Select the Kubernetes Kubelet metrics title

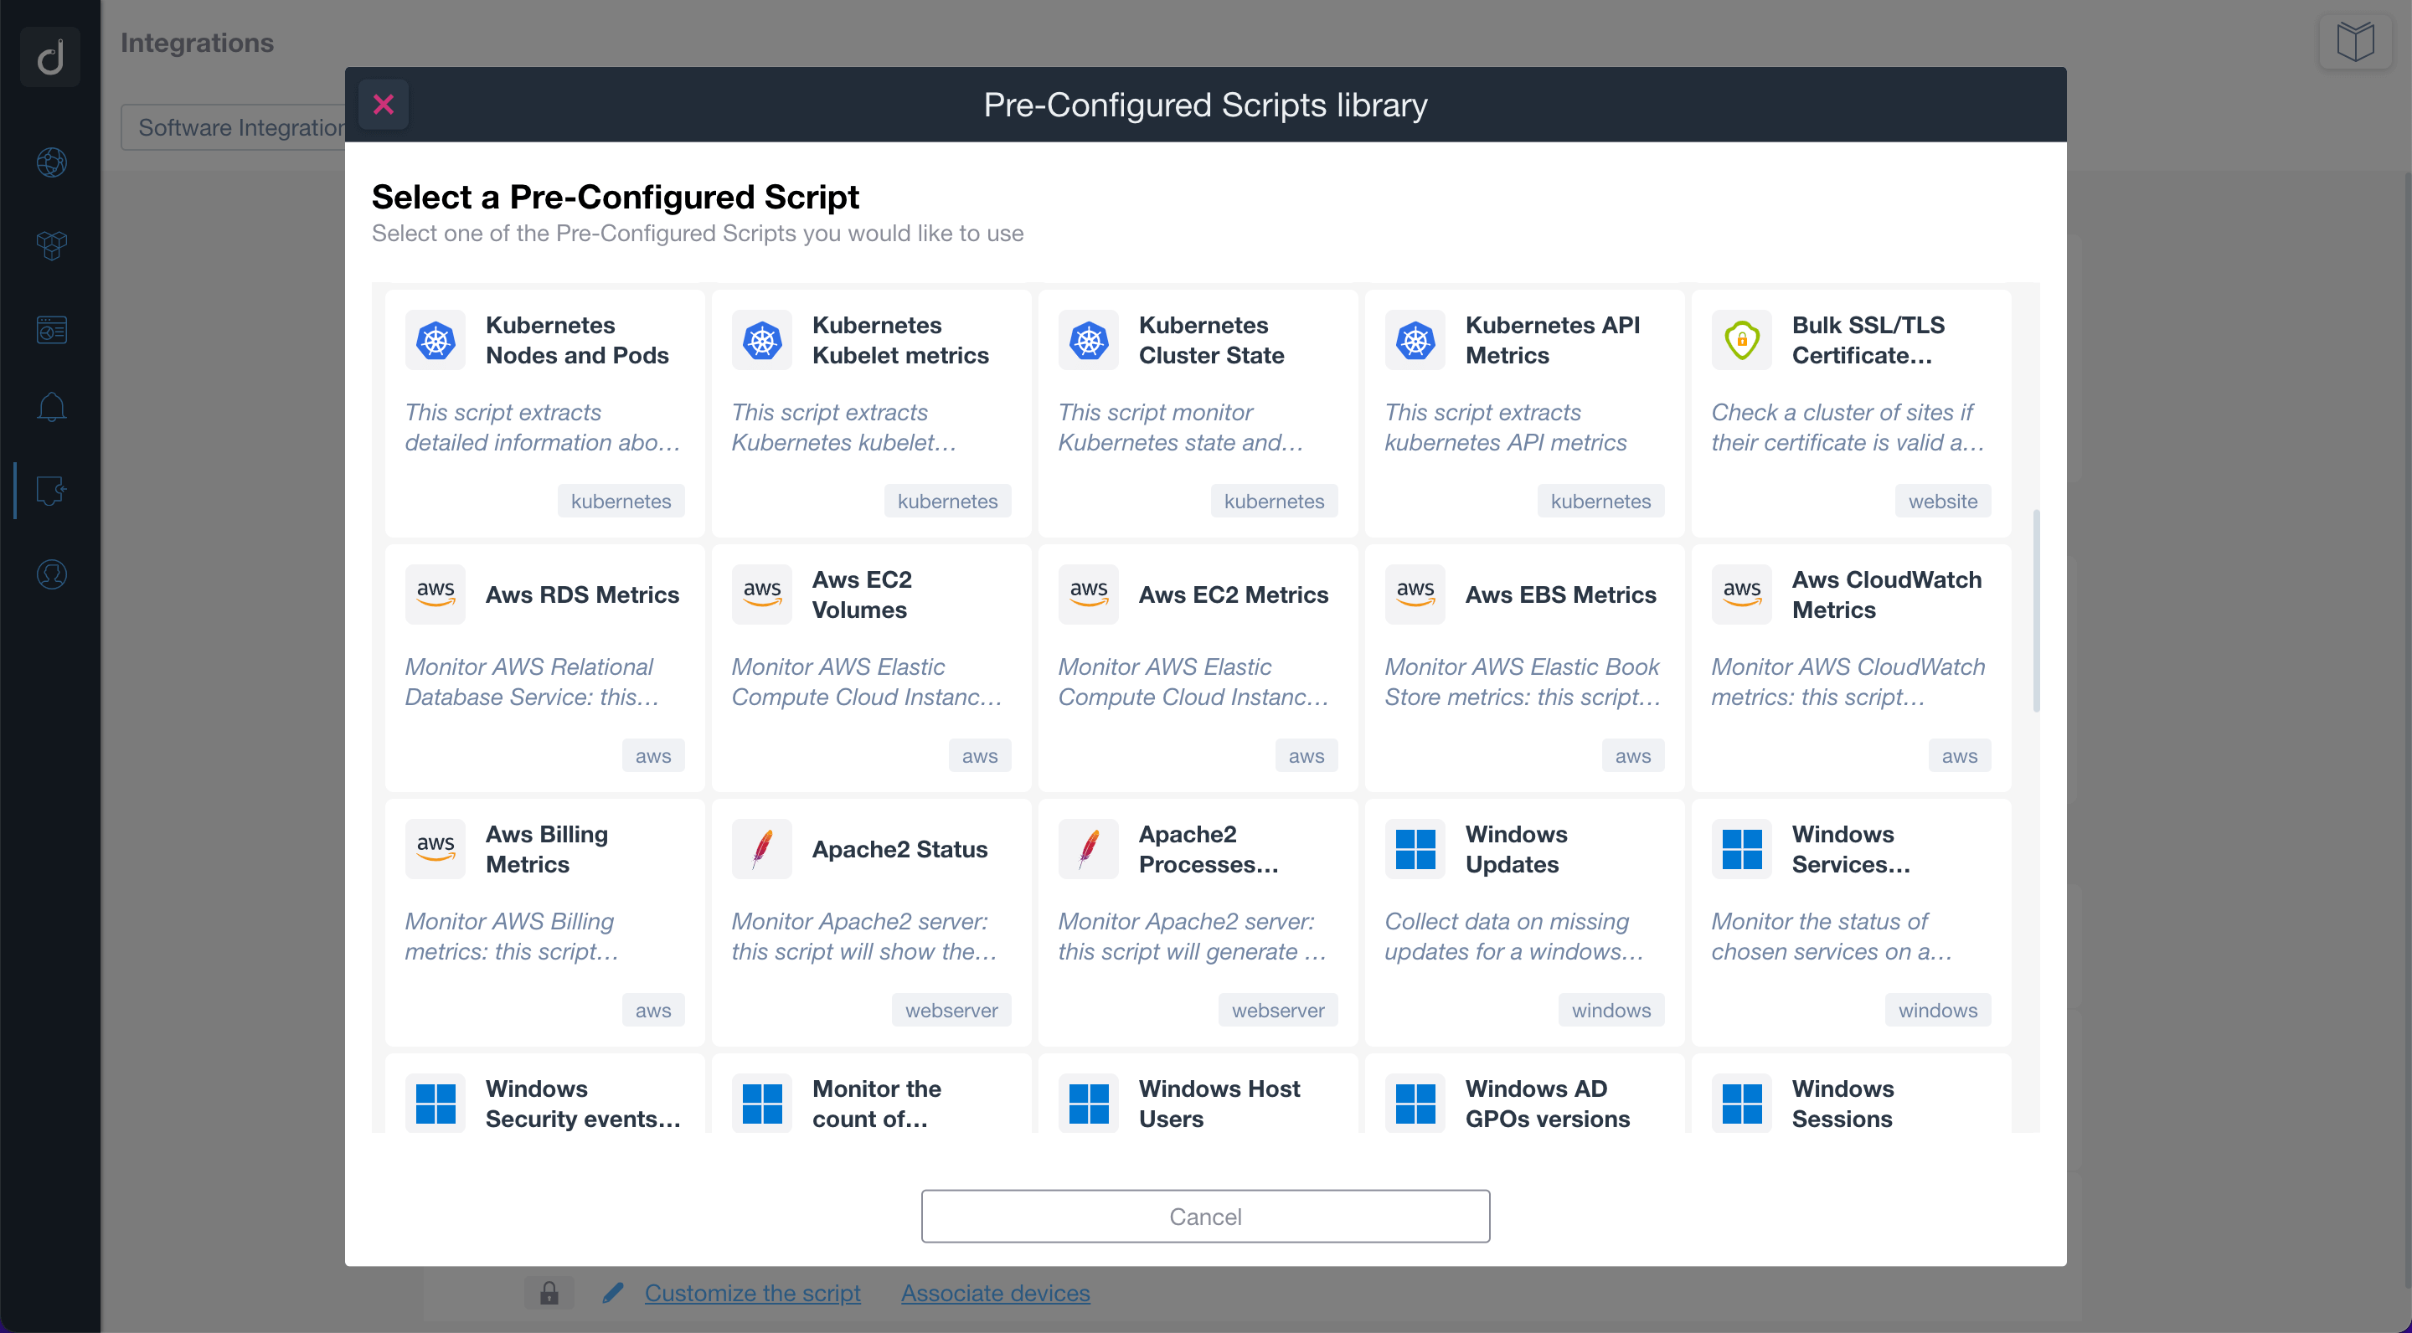(899, 340)
